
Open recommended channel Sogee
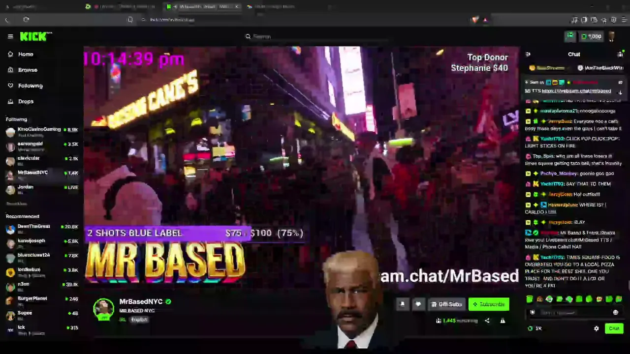42,315
